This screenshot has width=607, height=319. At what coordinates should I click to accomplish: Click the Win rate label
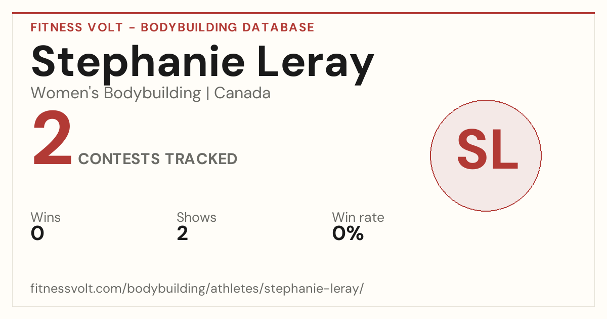(358, 217)
